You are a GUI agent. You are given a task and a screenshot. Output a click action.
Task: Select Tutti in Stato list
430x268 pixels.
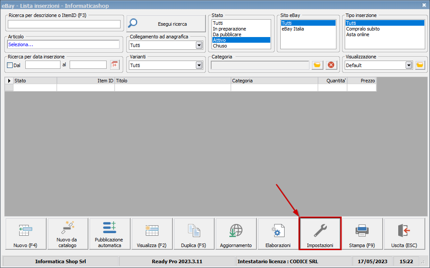coord(241,23)
